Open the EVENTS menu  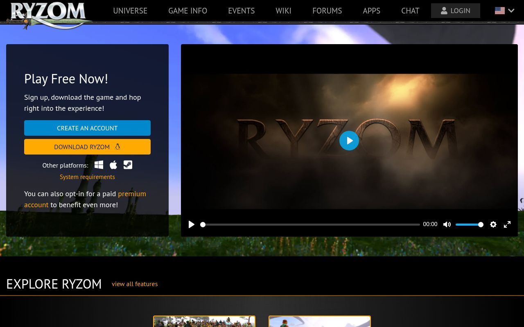[x=241, y=11]
